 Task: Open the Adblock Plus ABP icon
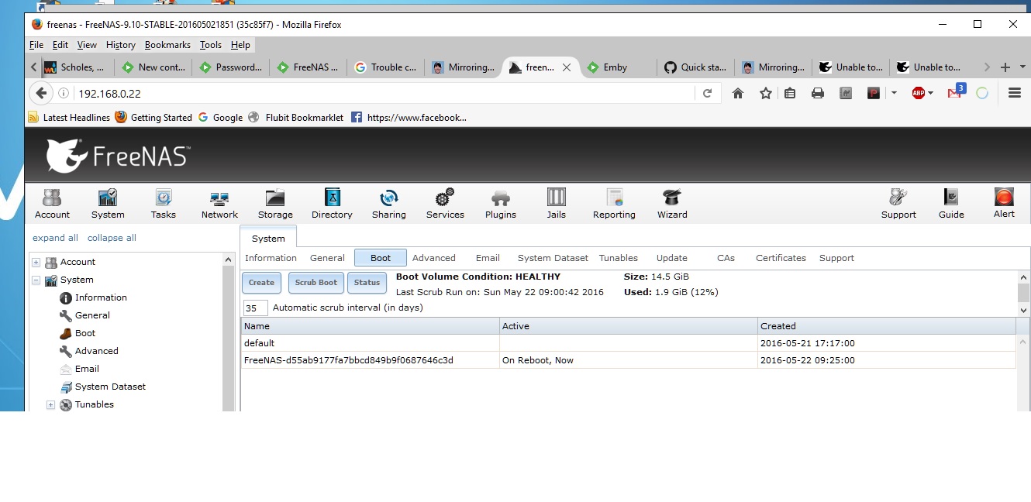point(919,93)
